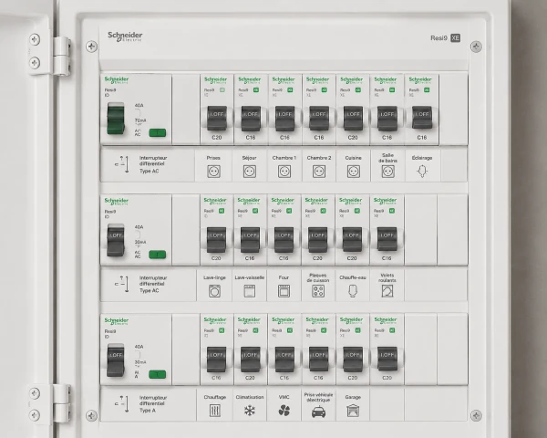547x438 pixels.
Task: Click the garage icon under Garage label
Action: click(x=353, y=411)
